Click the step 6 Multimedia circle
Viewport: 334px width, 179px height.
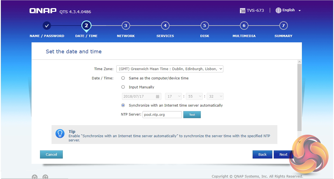pyautogui.click(x=244, y=26)
